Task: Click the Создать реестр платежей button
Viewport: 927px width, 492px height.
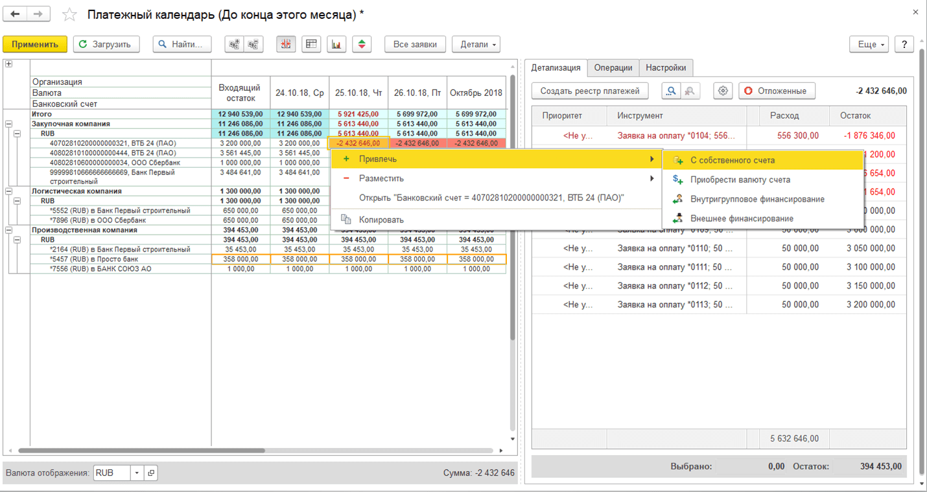Action: (x=590, y=91)
